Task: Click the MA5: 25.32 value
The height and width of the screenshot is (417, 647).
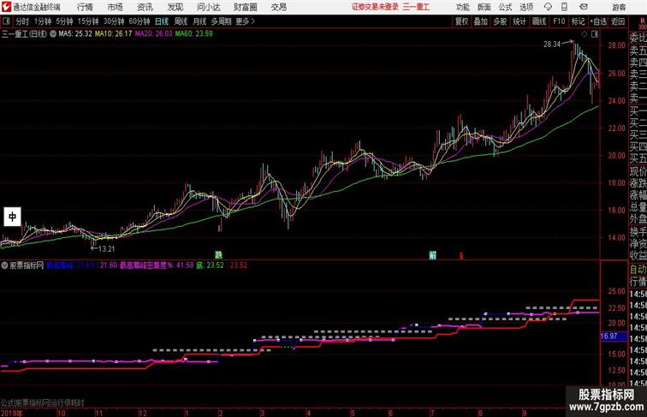Action: (x=75, y=34)
